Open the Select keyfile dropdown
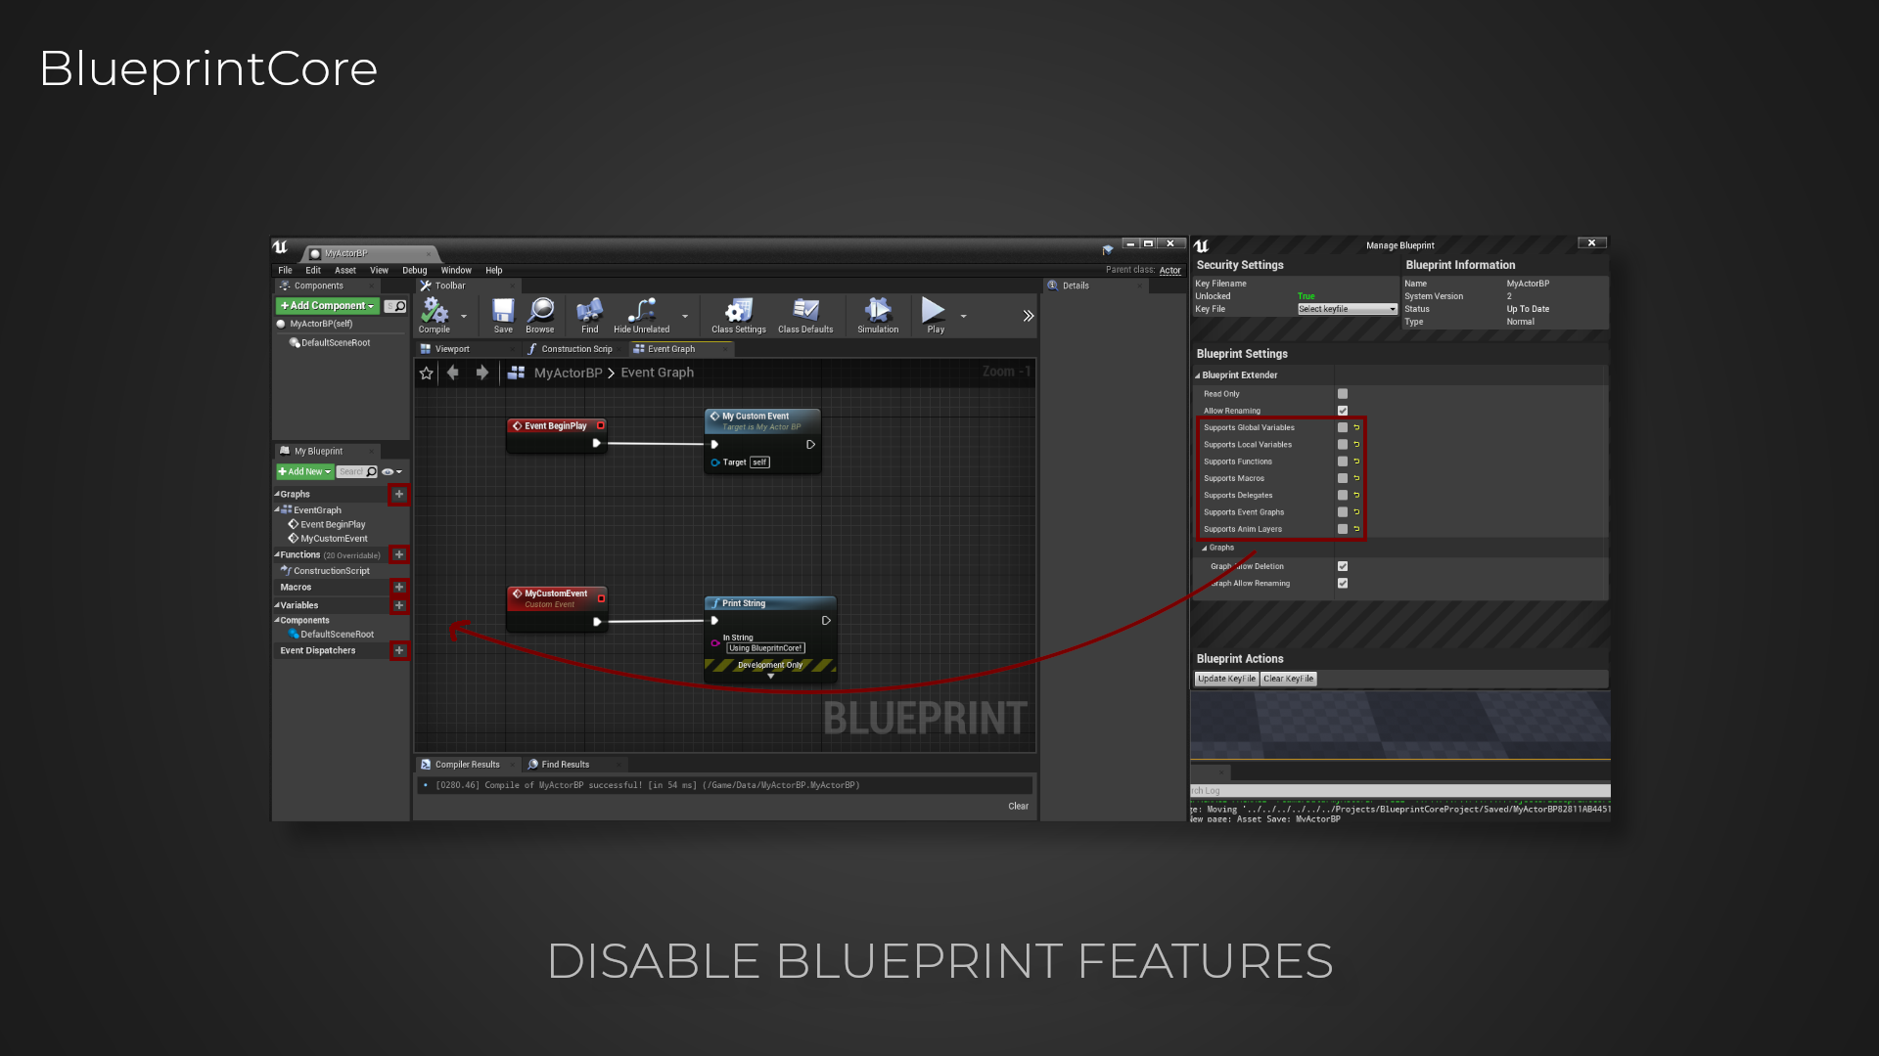 [1346, 308]
